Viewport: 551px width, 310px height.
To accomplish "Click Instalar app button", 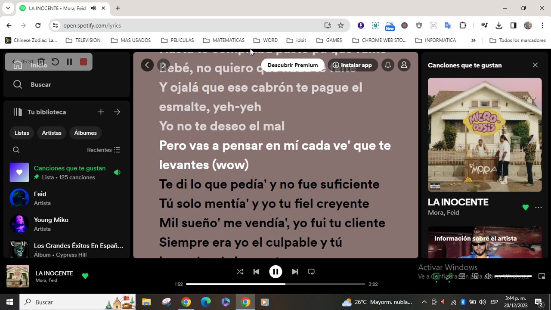I will pos(353,65).
